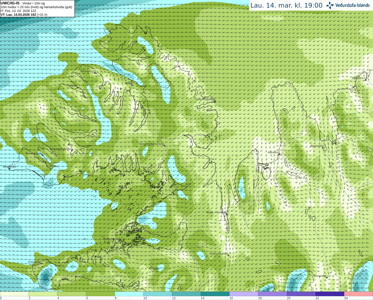Image resolution: width=373 pixels, height=300 pixels.
Task: Click the legend tick label '24'
Action: coord(346,298)
